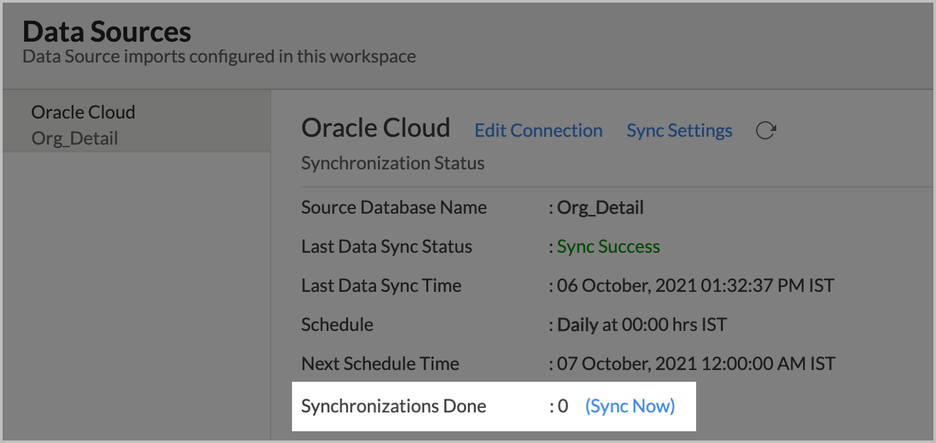The width and height of the screenshot is (936, 443).
Task: Click the Synchronization Status subheading
Action: tap(392, 163)
